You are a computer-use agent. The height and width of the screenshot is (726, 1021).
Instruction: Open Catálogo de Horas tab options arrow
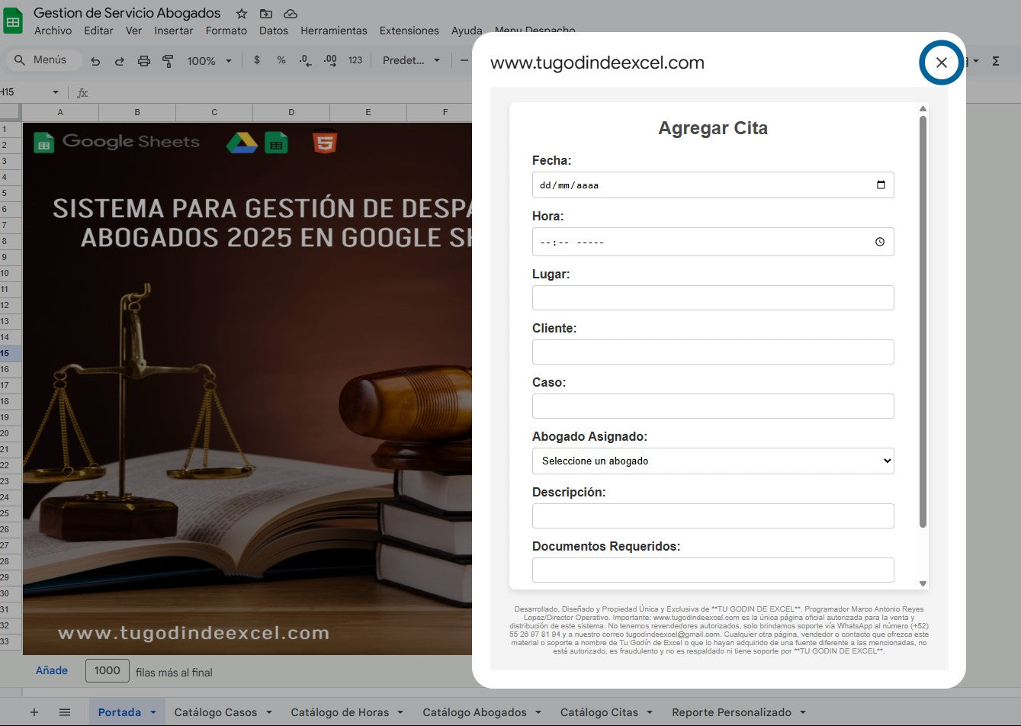pos(400,712)
